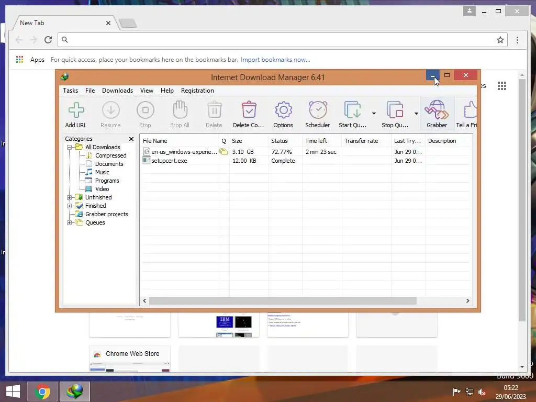This screenshot has height=402, width=536.
Task: Click the download list left scroll arrow
Action: (144, 301)
